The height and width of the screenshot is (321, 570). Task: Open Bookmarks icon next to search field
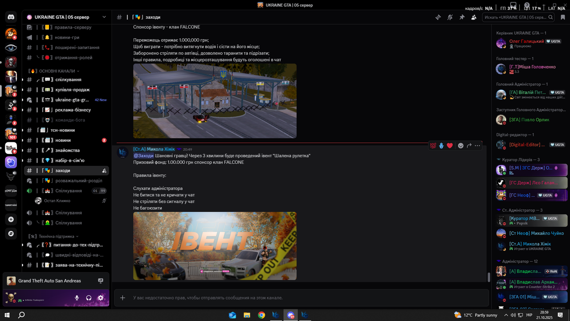(x=563, y=17)
